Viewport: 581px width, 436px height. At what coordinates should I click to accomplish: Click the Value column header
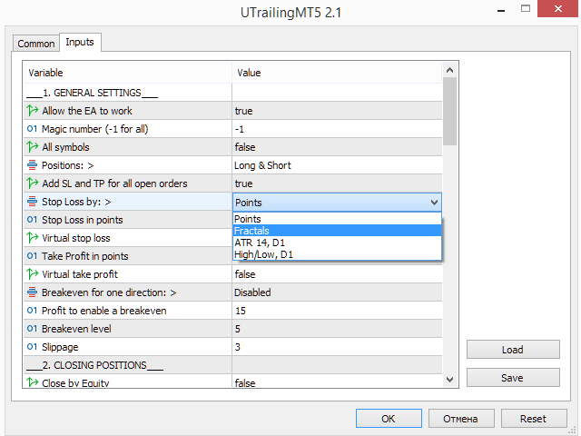(337, 73)
